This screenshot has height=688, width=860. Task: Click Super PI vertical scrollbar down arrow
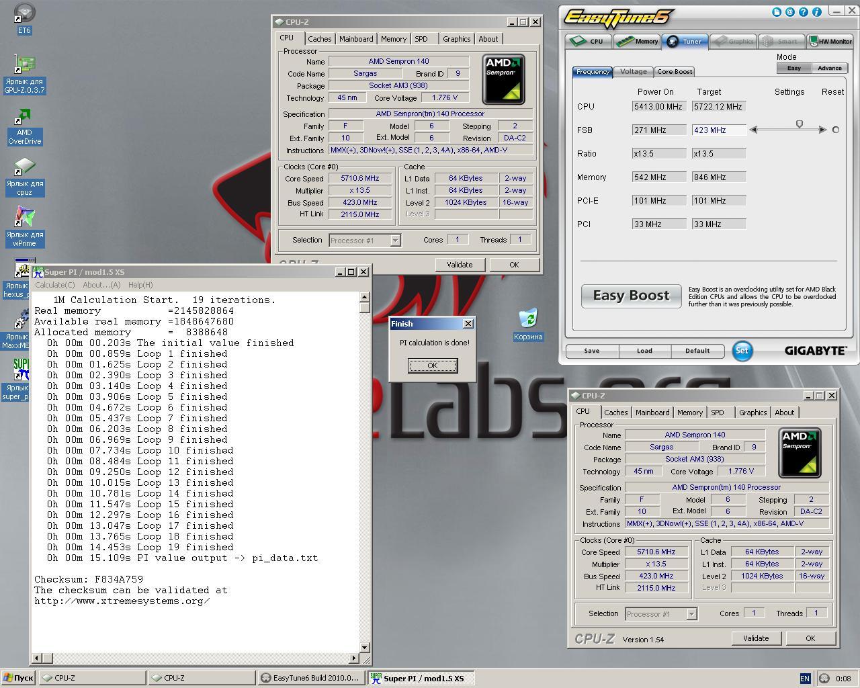pos(365,648)
